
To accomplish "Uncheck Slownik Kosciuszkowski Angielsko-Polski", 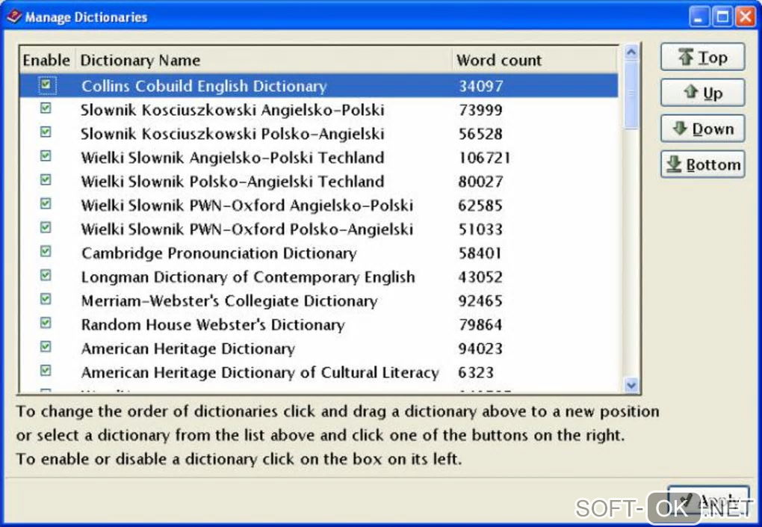I will [x=46, y=108].
